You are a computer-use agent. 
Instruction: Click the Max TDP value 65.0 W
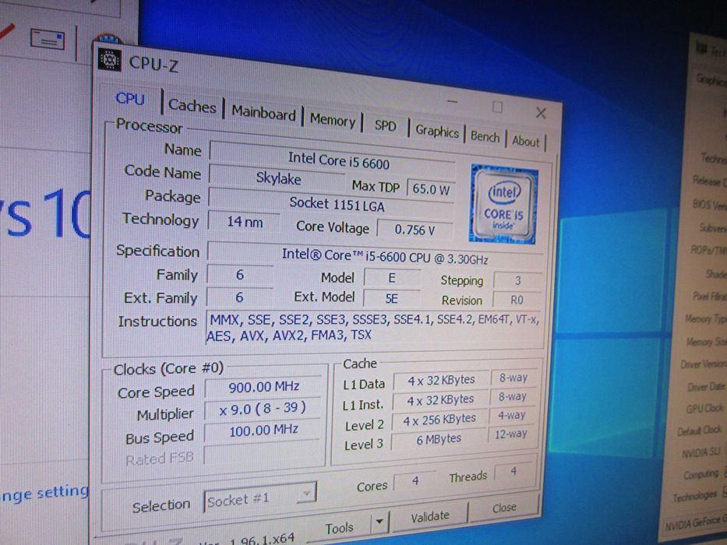pyautogui.click(x=431, y=189)
